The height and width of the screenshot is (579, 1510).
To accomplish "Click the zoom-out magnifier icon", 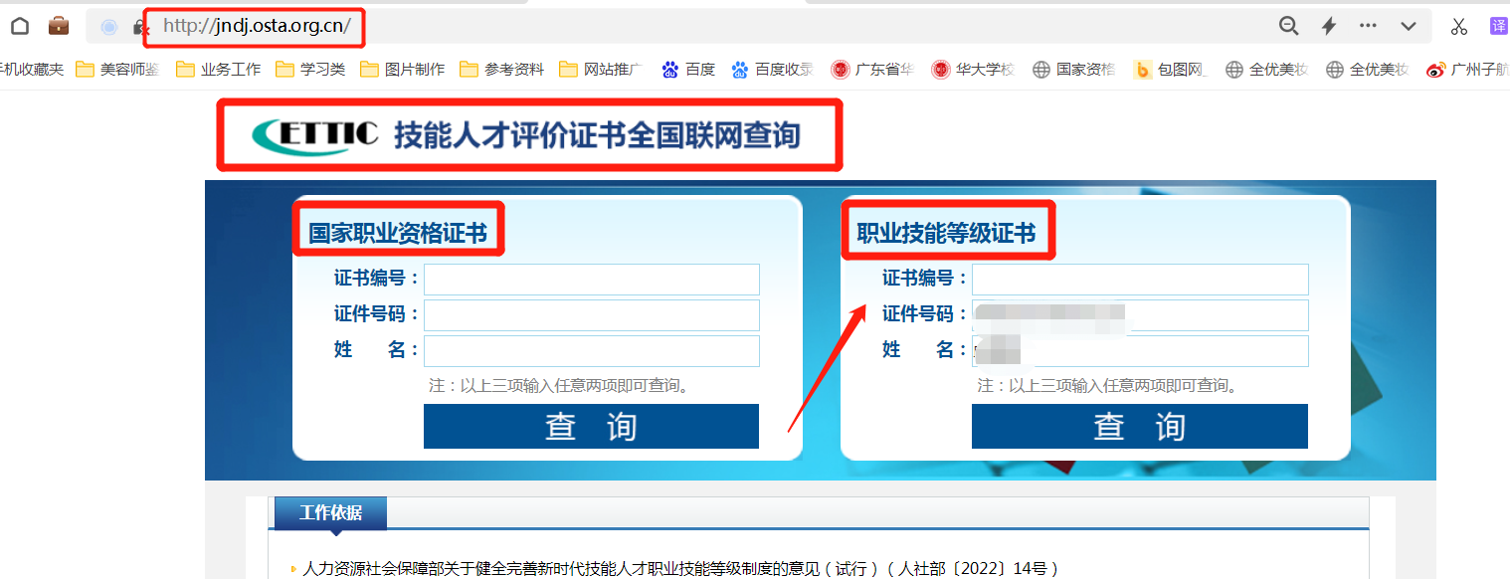I will tap(1288, 26).
